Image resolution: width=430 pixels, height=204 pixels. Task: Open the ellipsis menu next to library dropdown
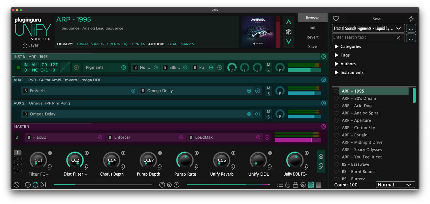coord(411,28)
